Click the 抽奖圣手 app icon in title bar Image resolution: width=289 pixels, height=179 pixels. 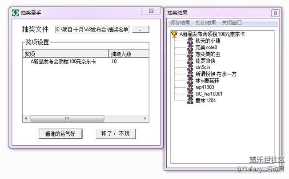[15, 13]
